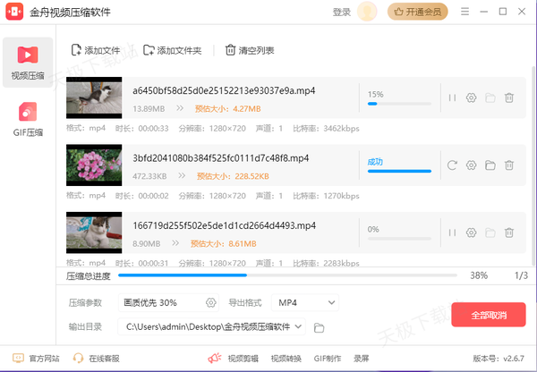Viewport: 537px width, 372px height.
Task: Click 清空列表 to clear the list
Action: tap(250, 50)
